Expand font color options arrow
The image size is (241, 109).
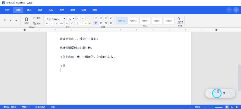click(x=81, y=23)
